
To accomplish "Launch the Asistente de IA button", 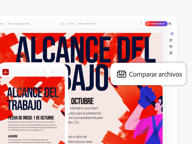I will (x=156, y=24).
